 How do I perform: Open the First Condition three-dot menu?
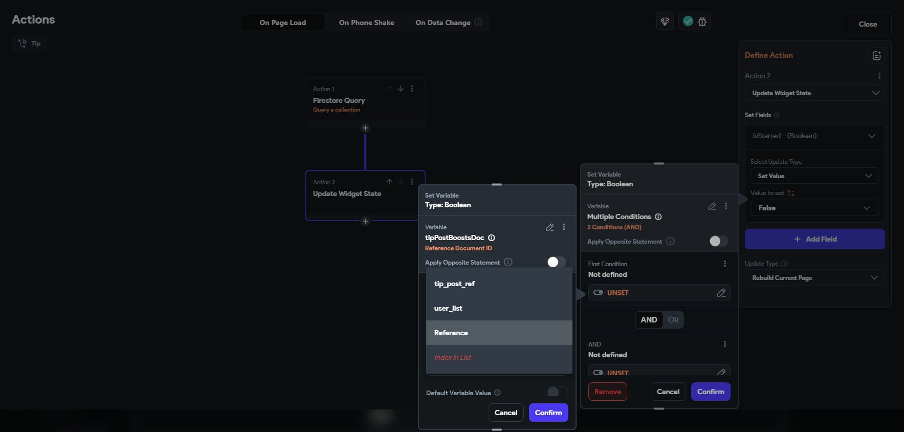tap(725, 264)
